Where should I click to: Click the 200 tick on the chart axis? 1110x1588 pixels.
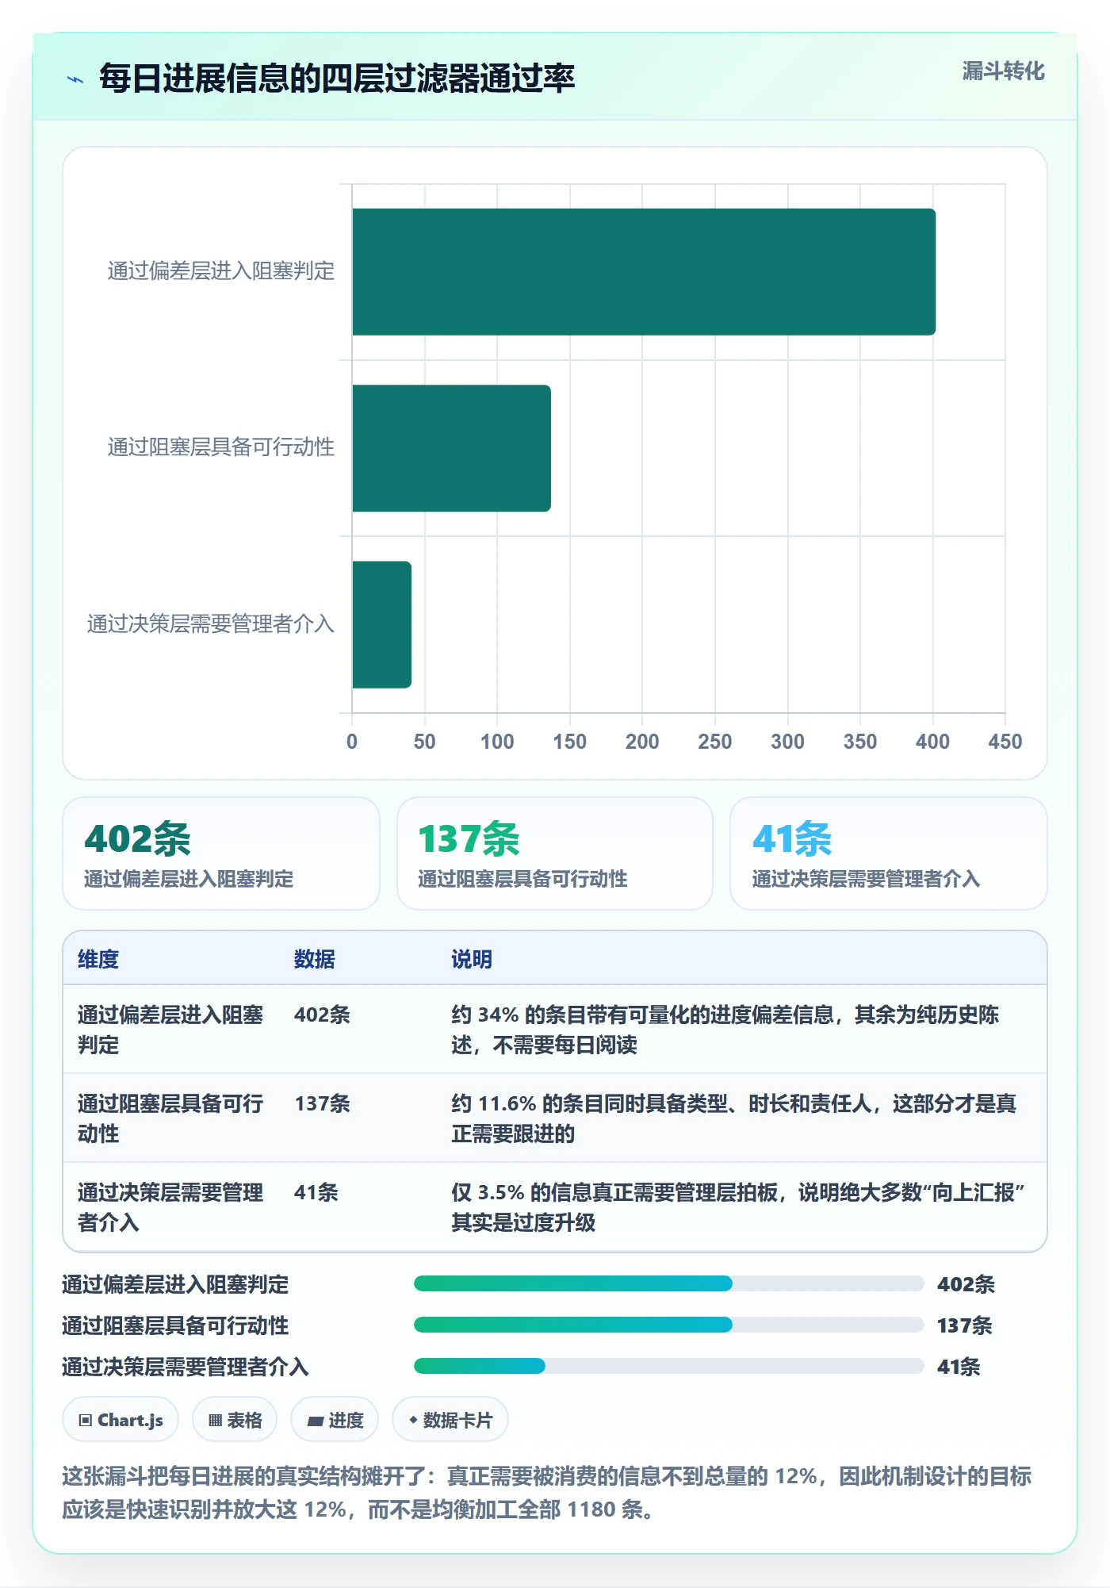(x=642, y=742)
